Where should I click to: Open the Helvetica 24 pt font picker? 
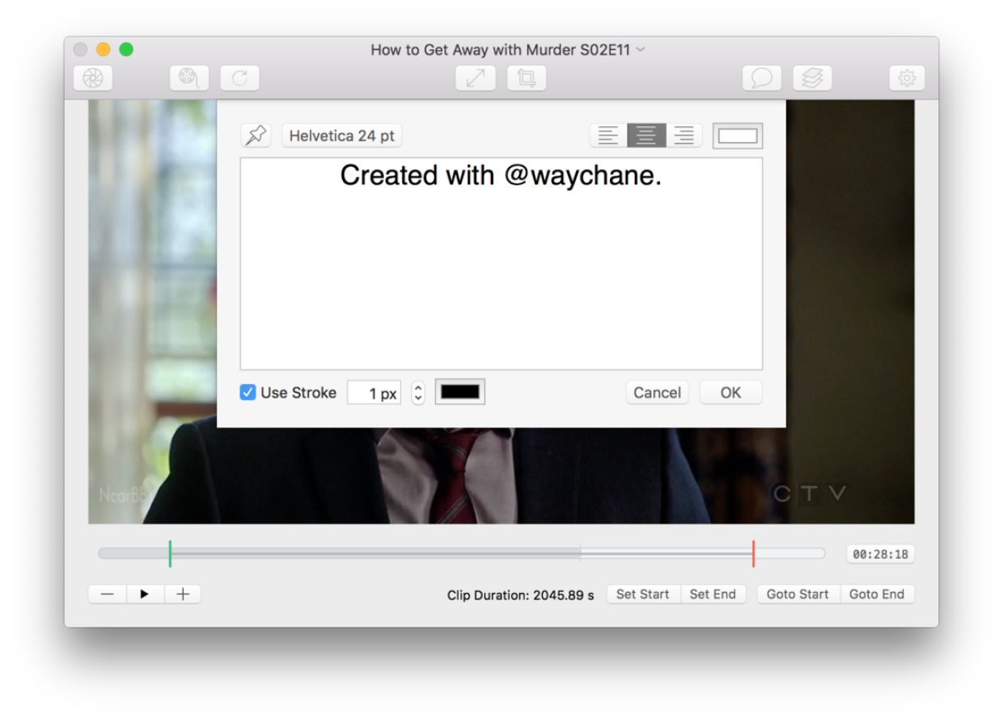342,136
